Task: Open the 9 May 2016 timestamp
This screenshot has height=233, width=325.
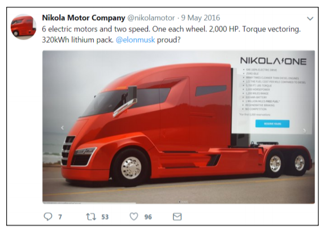Action: (x=201, y=18)
